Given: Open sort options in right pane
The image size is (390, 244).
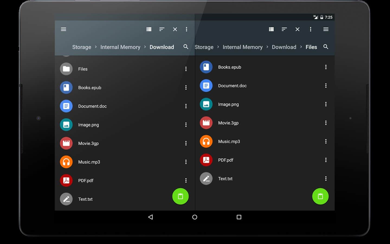Looking at the screenshot, I should 284,29.
